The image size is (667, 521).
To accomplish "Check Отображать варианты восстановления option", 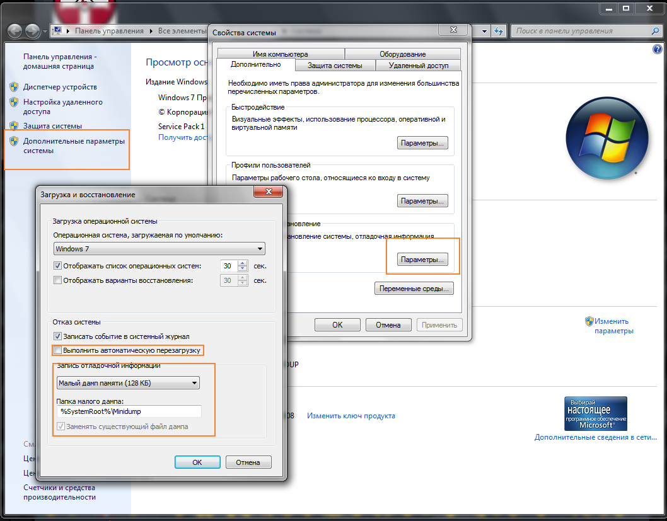I will [59, 280].
